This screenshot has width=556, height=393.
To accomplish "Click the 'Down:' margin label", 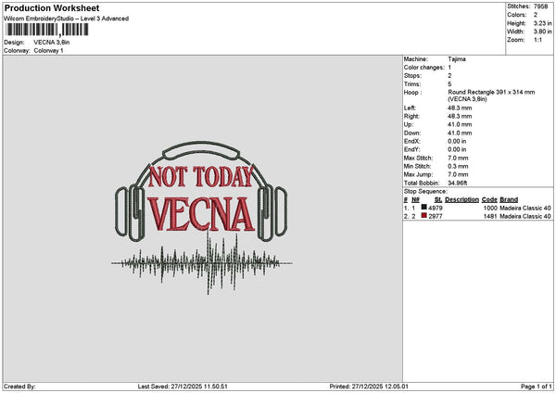I will (x=412, y=133).
